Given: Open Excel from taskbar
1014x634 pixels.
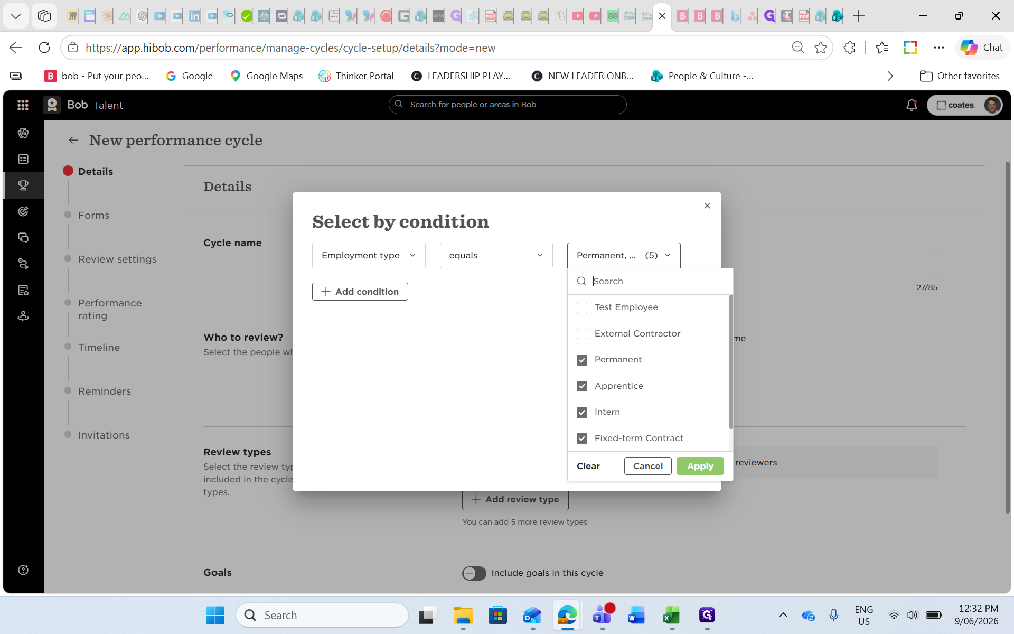Looking at the screenshot, I should click(671, 615).
